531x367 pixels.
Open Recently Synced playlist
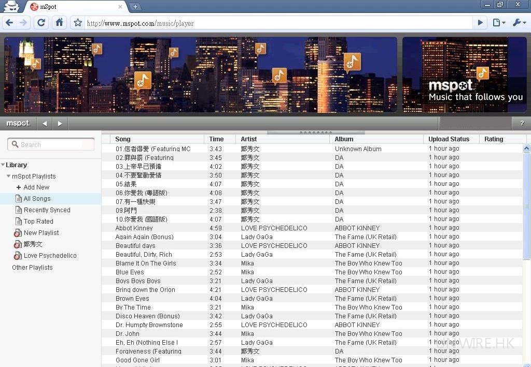point(47,210)
